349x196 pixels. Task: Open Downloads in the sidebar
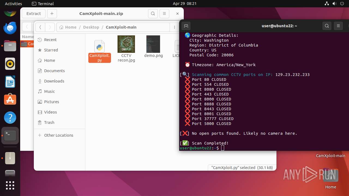(x=59, y=81)
